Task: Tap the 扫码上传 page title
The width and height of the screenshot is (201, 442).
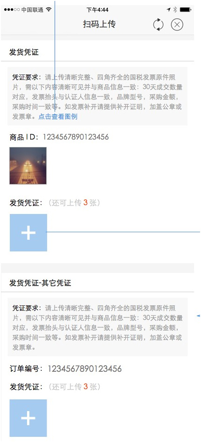Action: click(x=99, y=24)
